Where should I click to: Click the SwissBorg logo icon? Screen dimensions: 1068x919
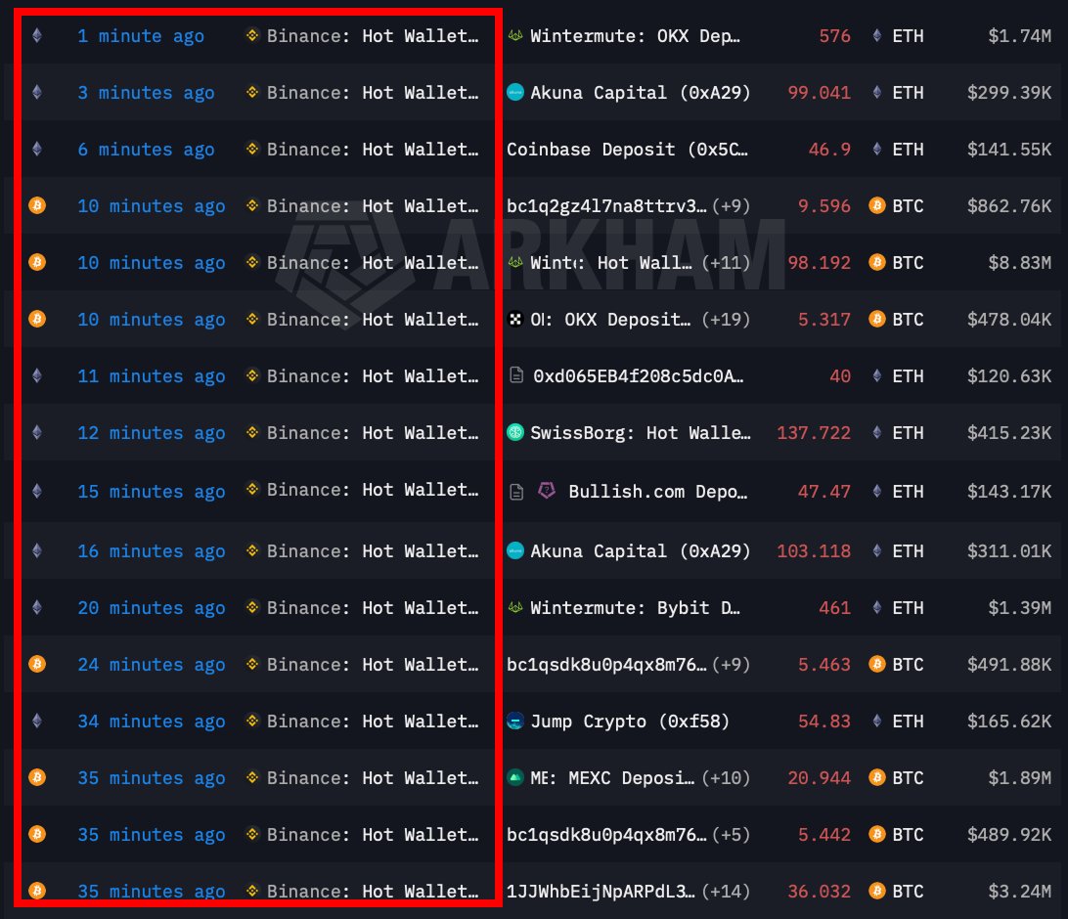pyautogui.click(x=515, y=432)
